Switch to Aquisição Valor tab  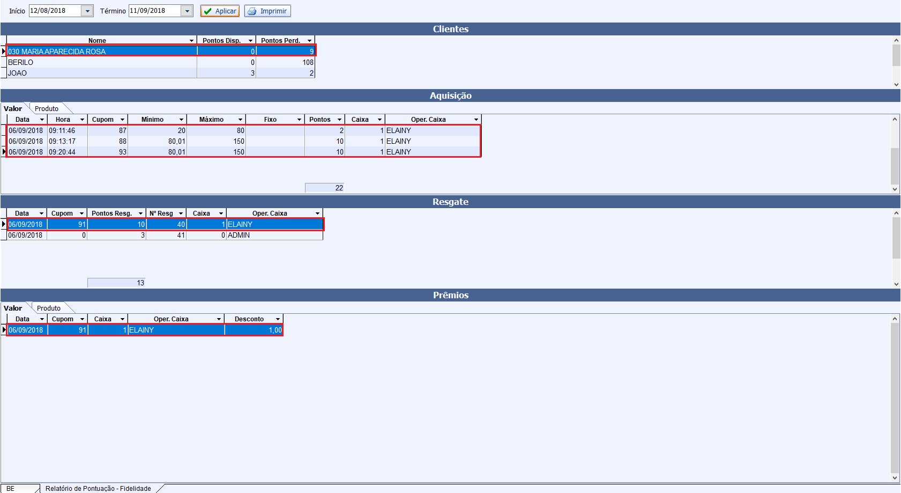tap(13, 108)
